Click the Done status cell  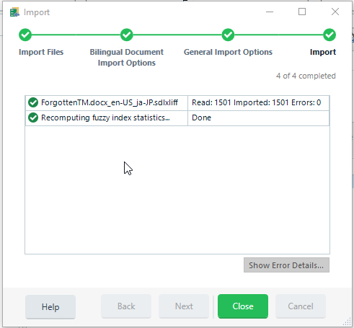pyautogui.click(x=258, y=118)
